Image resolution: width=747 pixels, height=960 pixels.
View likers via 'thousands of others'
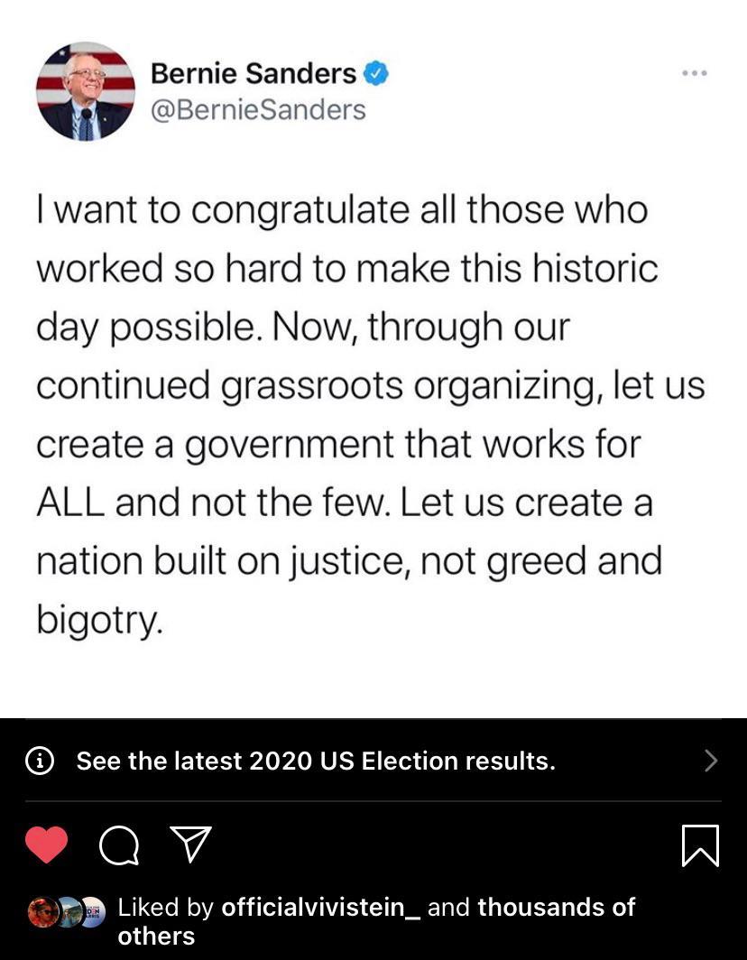[556, 908]
